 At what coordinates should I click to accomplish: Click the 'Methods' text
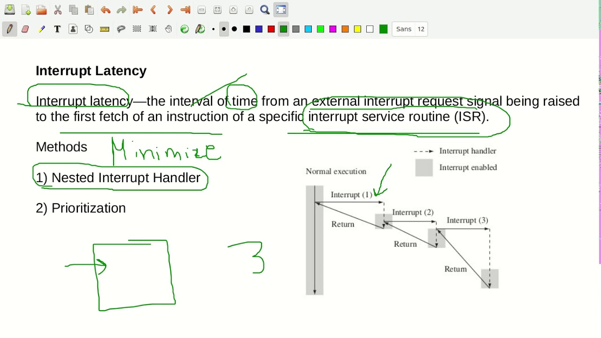[x=62, y=147]
